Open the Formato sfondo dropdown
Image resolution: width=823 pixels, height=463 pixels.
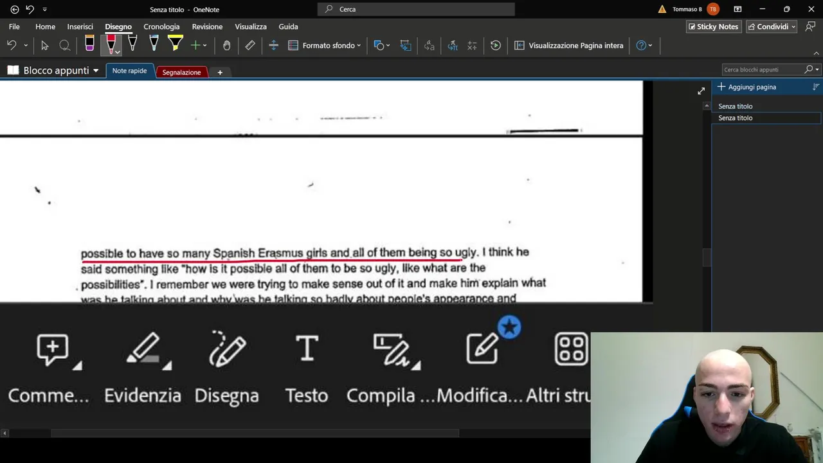(325, 46)
